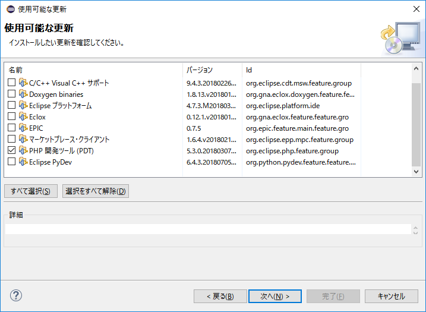Screen dimensions: 426x312
Task: Select the Doxygen binaries row name
Action: (x=56, y=94)
